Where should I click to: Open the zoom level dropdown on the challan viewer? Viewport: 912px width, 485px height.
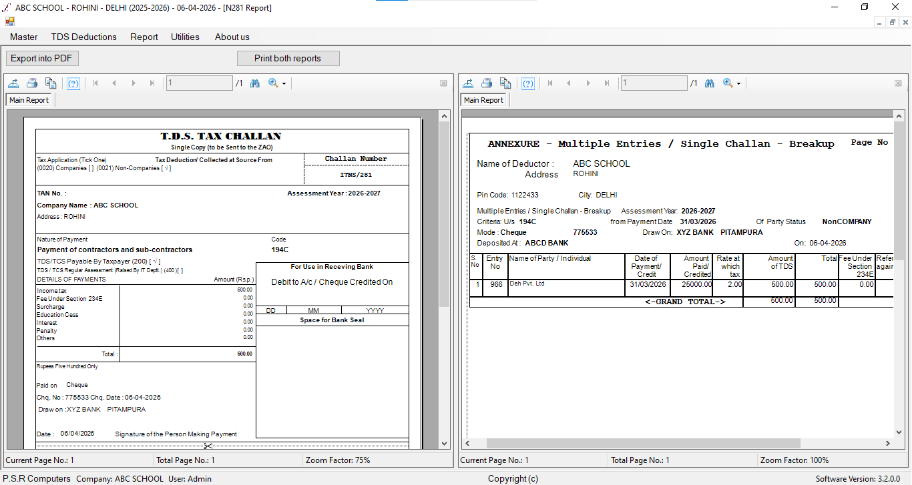[x=283, y=83]
